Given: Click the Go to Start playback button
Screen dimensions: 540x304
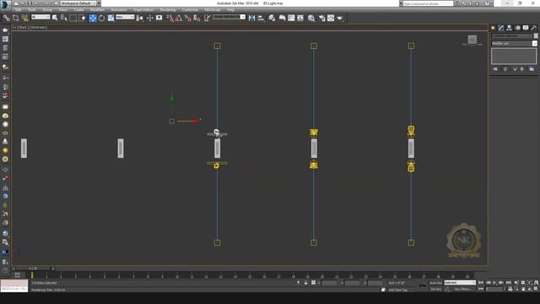Looking at the screenshot, I should [481, 283].
